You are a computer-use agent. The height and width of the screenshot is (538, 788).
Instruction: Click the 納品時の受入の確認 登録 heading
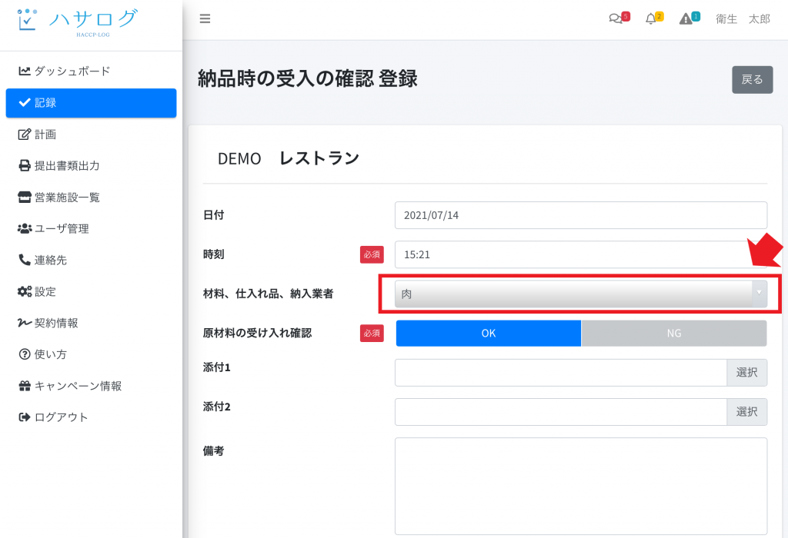pyautogui.click(x=308, y=79)
